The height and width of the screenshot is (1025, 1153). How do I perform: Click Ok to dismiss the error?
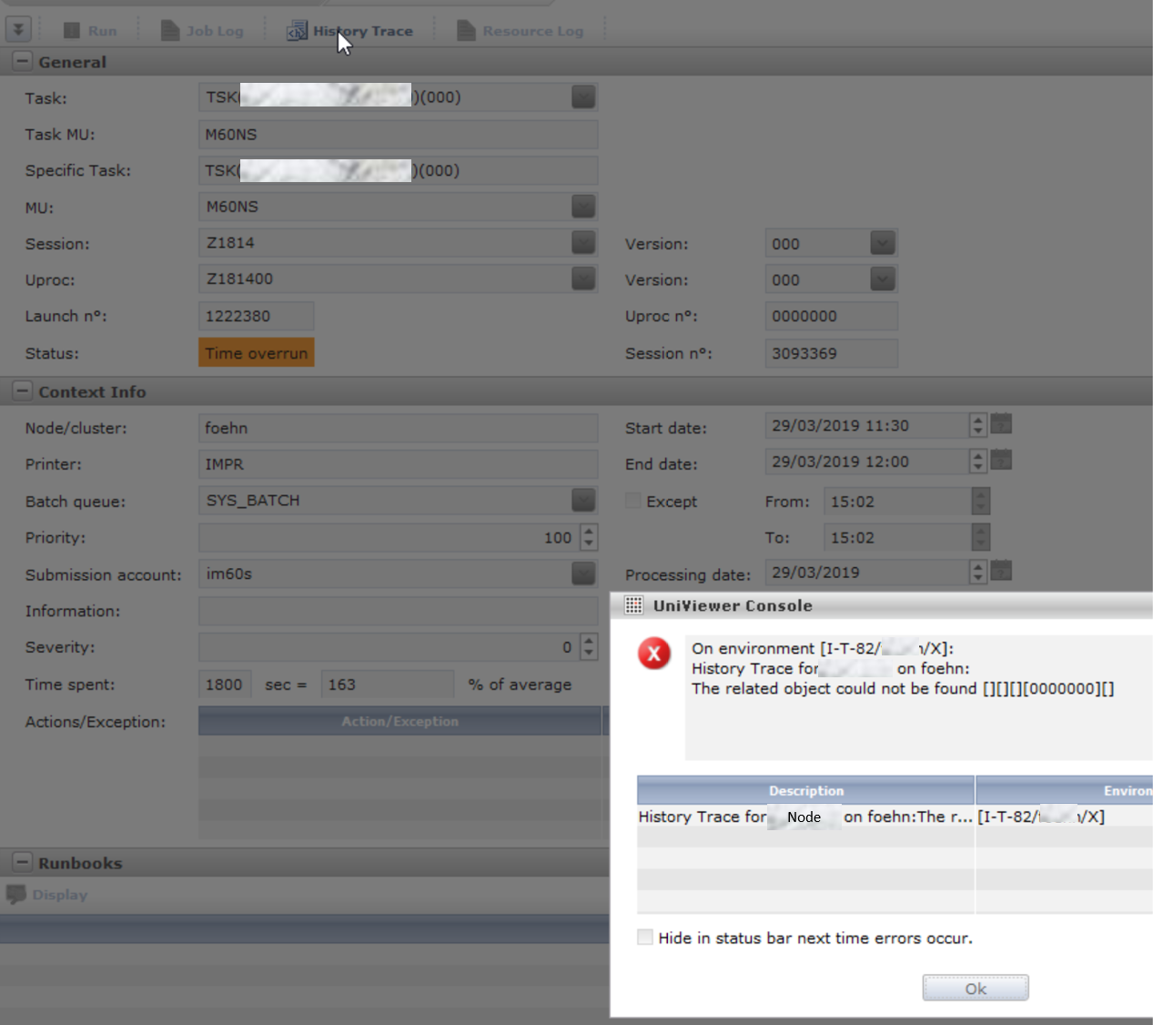976,988
